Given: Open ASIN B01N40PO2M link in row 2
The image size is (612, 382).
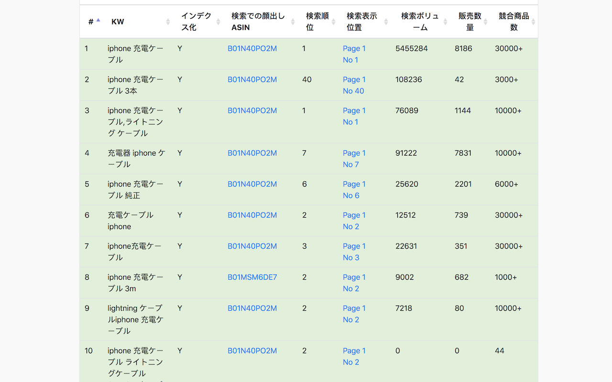Looking at the screenshot, I should click(252, 79).
